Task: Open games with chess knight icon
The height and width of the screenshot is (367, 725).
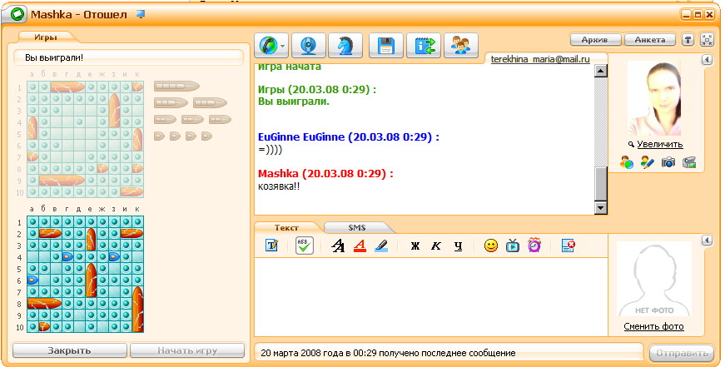Action: pyautogui.click(x=345, y=45)
